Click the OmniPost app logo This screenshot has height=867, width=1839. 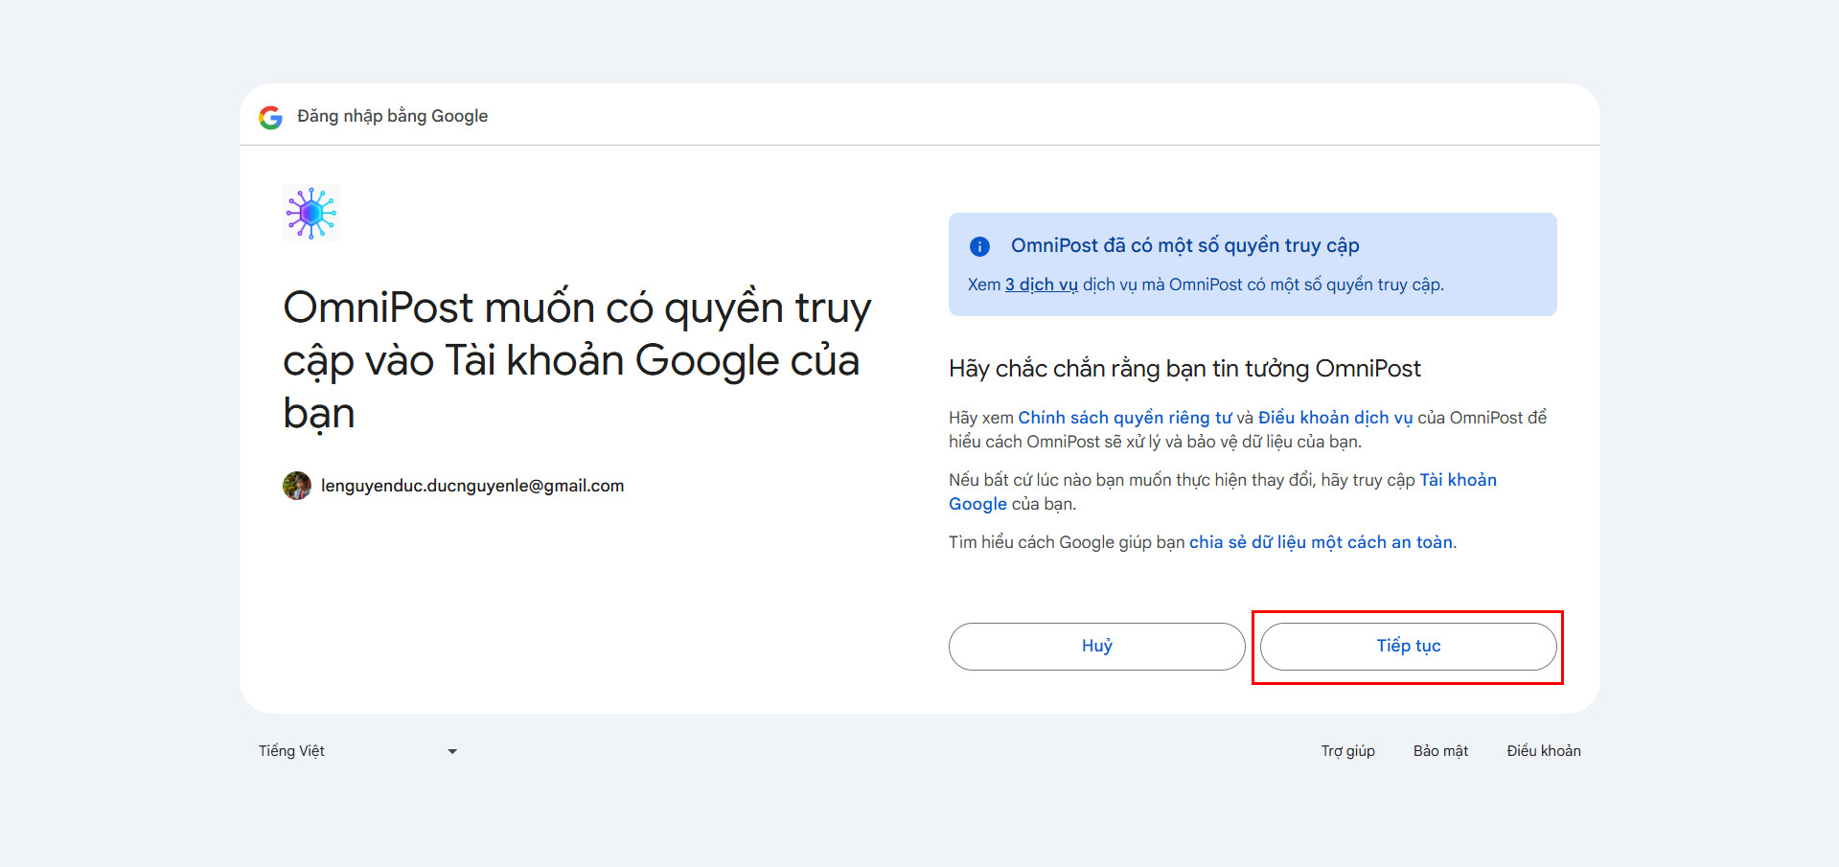click(311, 213)
